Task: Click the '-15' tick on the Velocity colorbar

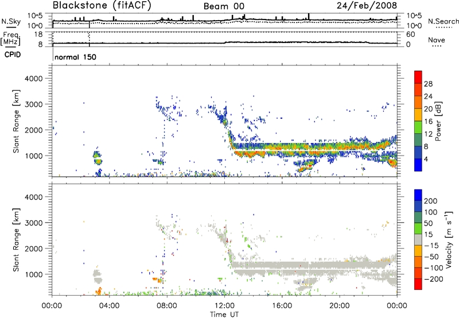Action: pyautogui.click(x=430, y=246)
